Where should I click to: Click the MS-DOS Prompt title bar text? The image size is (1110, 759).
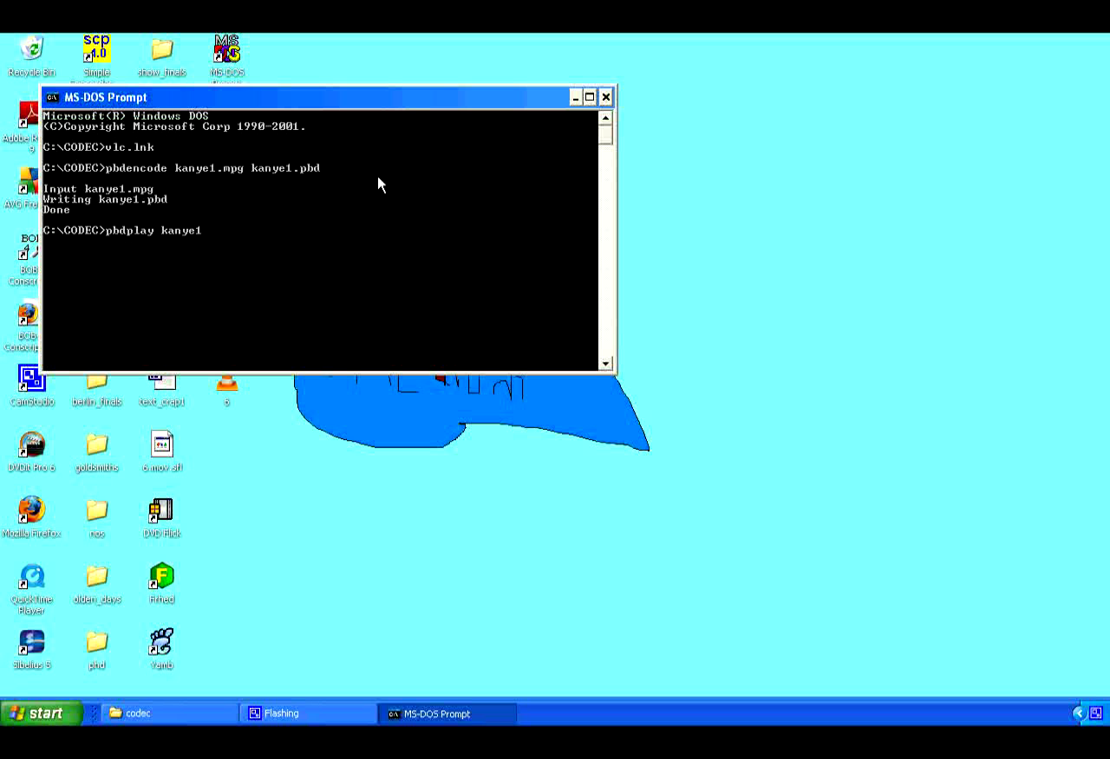pos(106,97)
